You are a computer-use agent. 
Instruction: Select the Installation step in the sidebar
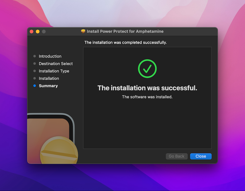click(x=49, y=78)
